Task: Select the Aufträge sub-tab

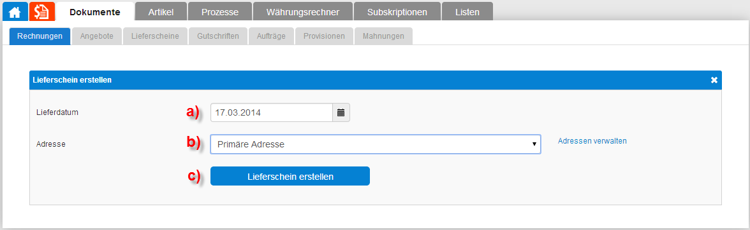Action: pyautogui.click(x=270, y=36)
